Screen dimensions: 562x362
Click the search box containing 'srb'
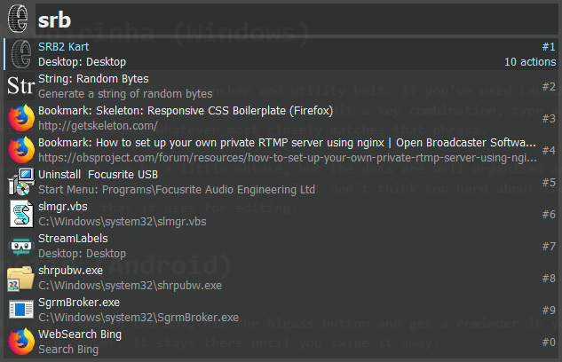pyautogui.click(x=297, y=20)
